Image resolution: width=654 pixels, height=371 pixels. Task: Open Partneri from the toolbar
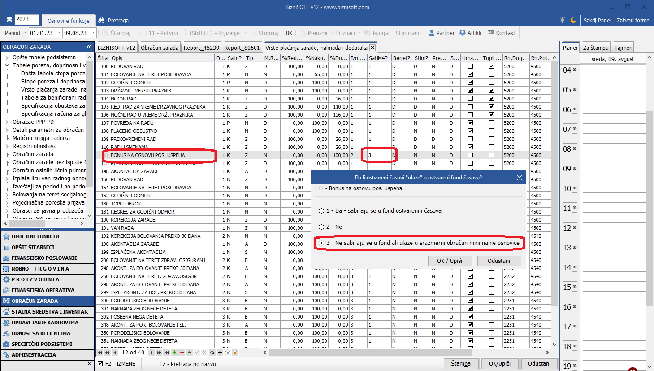(442, 33)
